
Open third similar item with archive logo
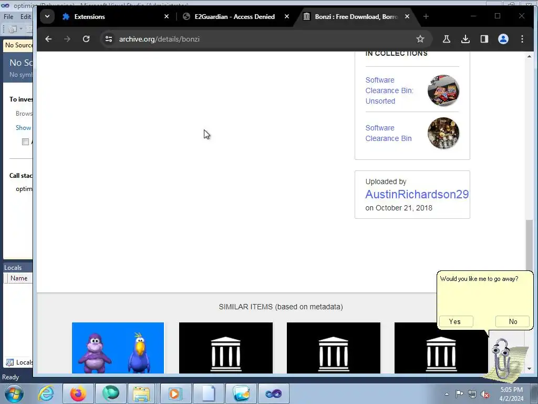point(334,348)
